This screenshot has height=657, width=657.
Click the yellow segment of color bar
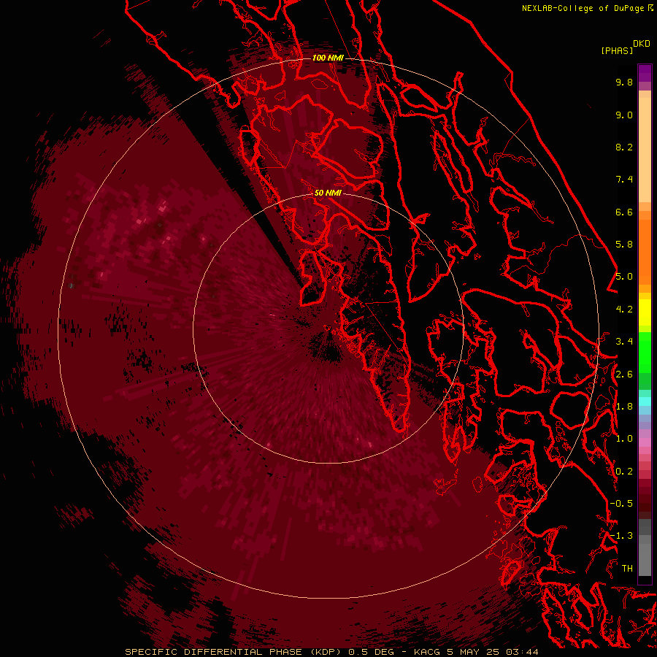pos(645,312)
